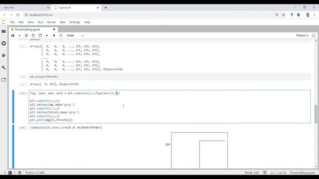Click the status bar terminal count icon
This screenshot has width=319, height=179.
click(10, 173)
